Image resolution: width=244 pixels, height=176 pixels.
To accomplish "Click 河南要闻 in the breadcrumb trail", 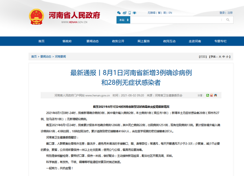I will [60, 56].
